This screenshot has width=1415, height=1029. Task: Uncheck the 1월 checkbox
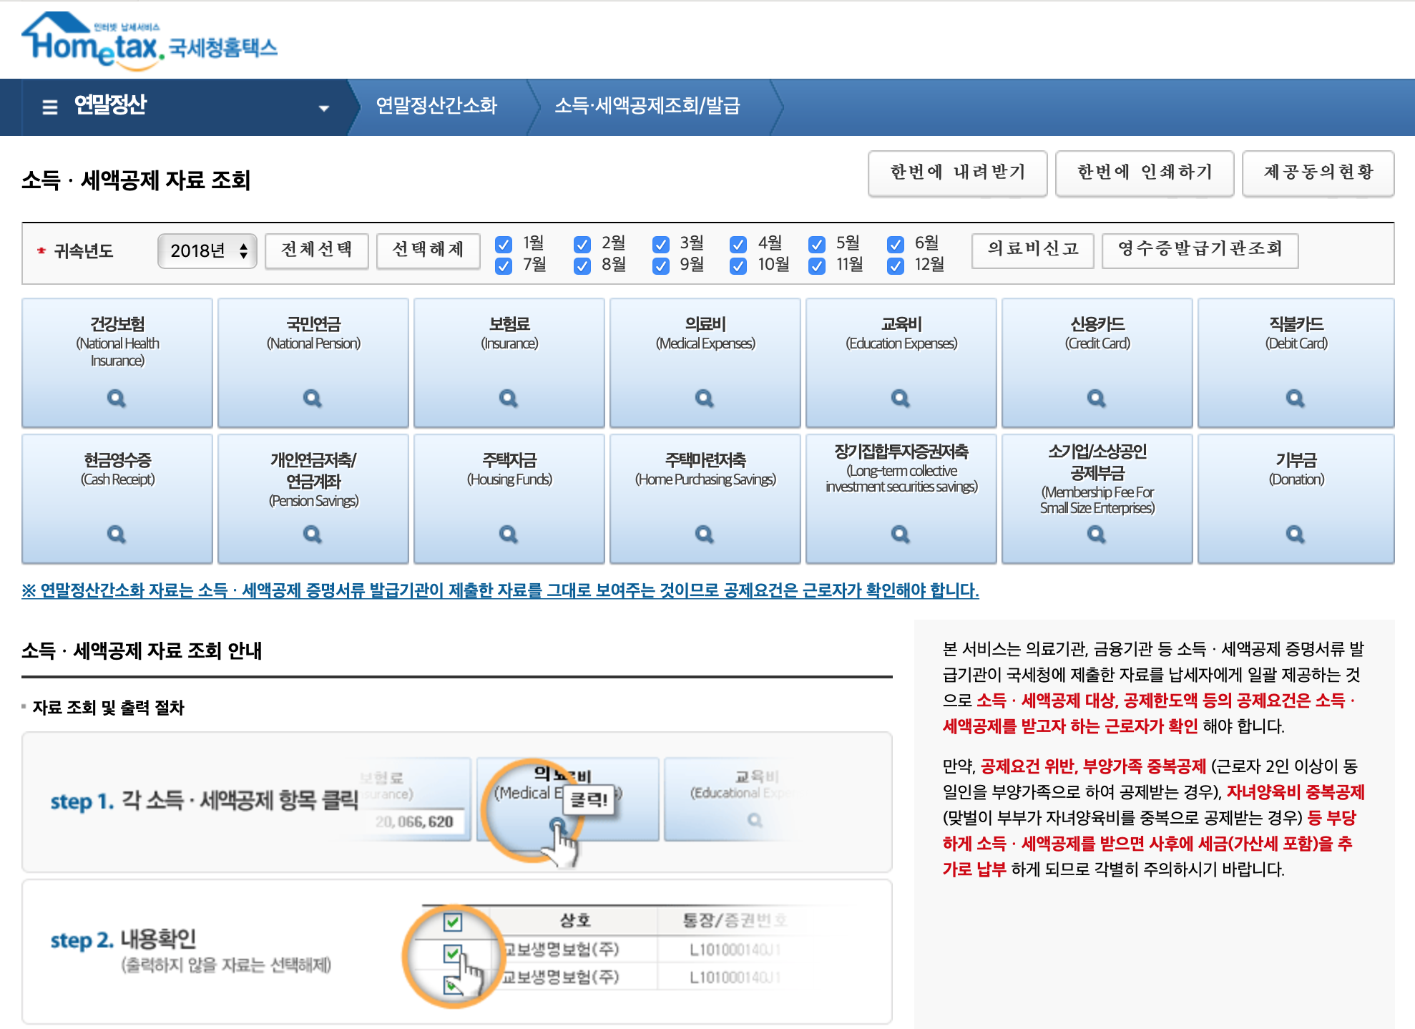click(x=504, y=244)
